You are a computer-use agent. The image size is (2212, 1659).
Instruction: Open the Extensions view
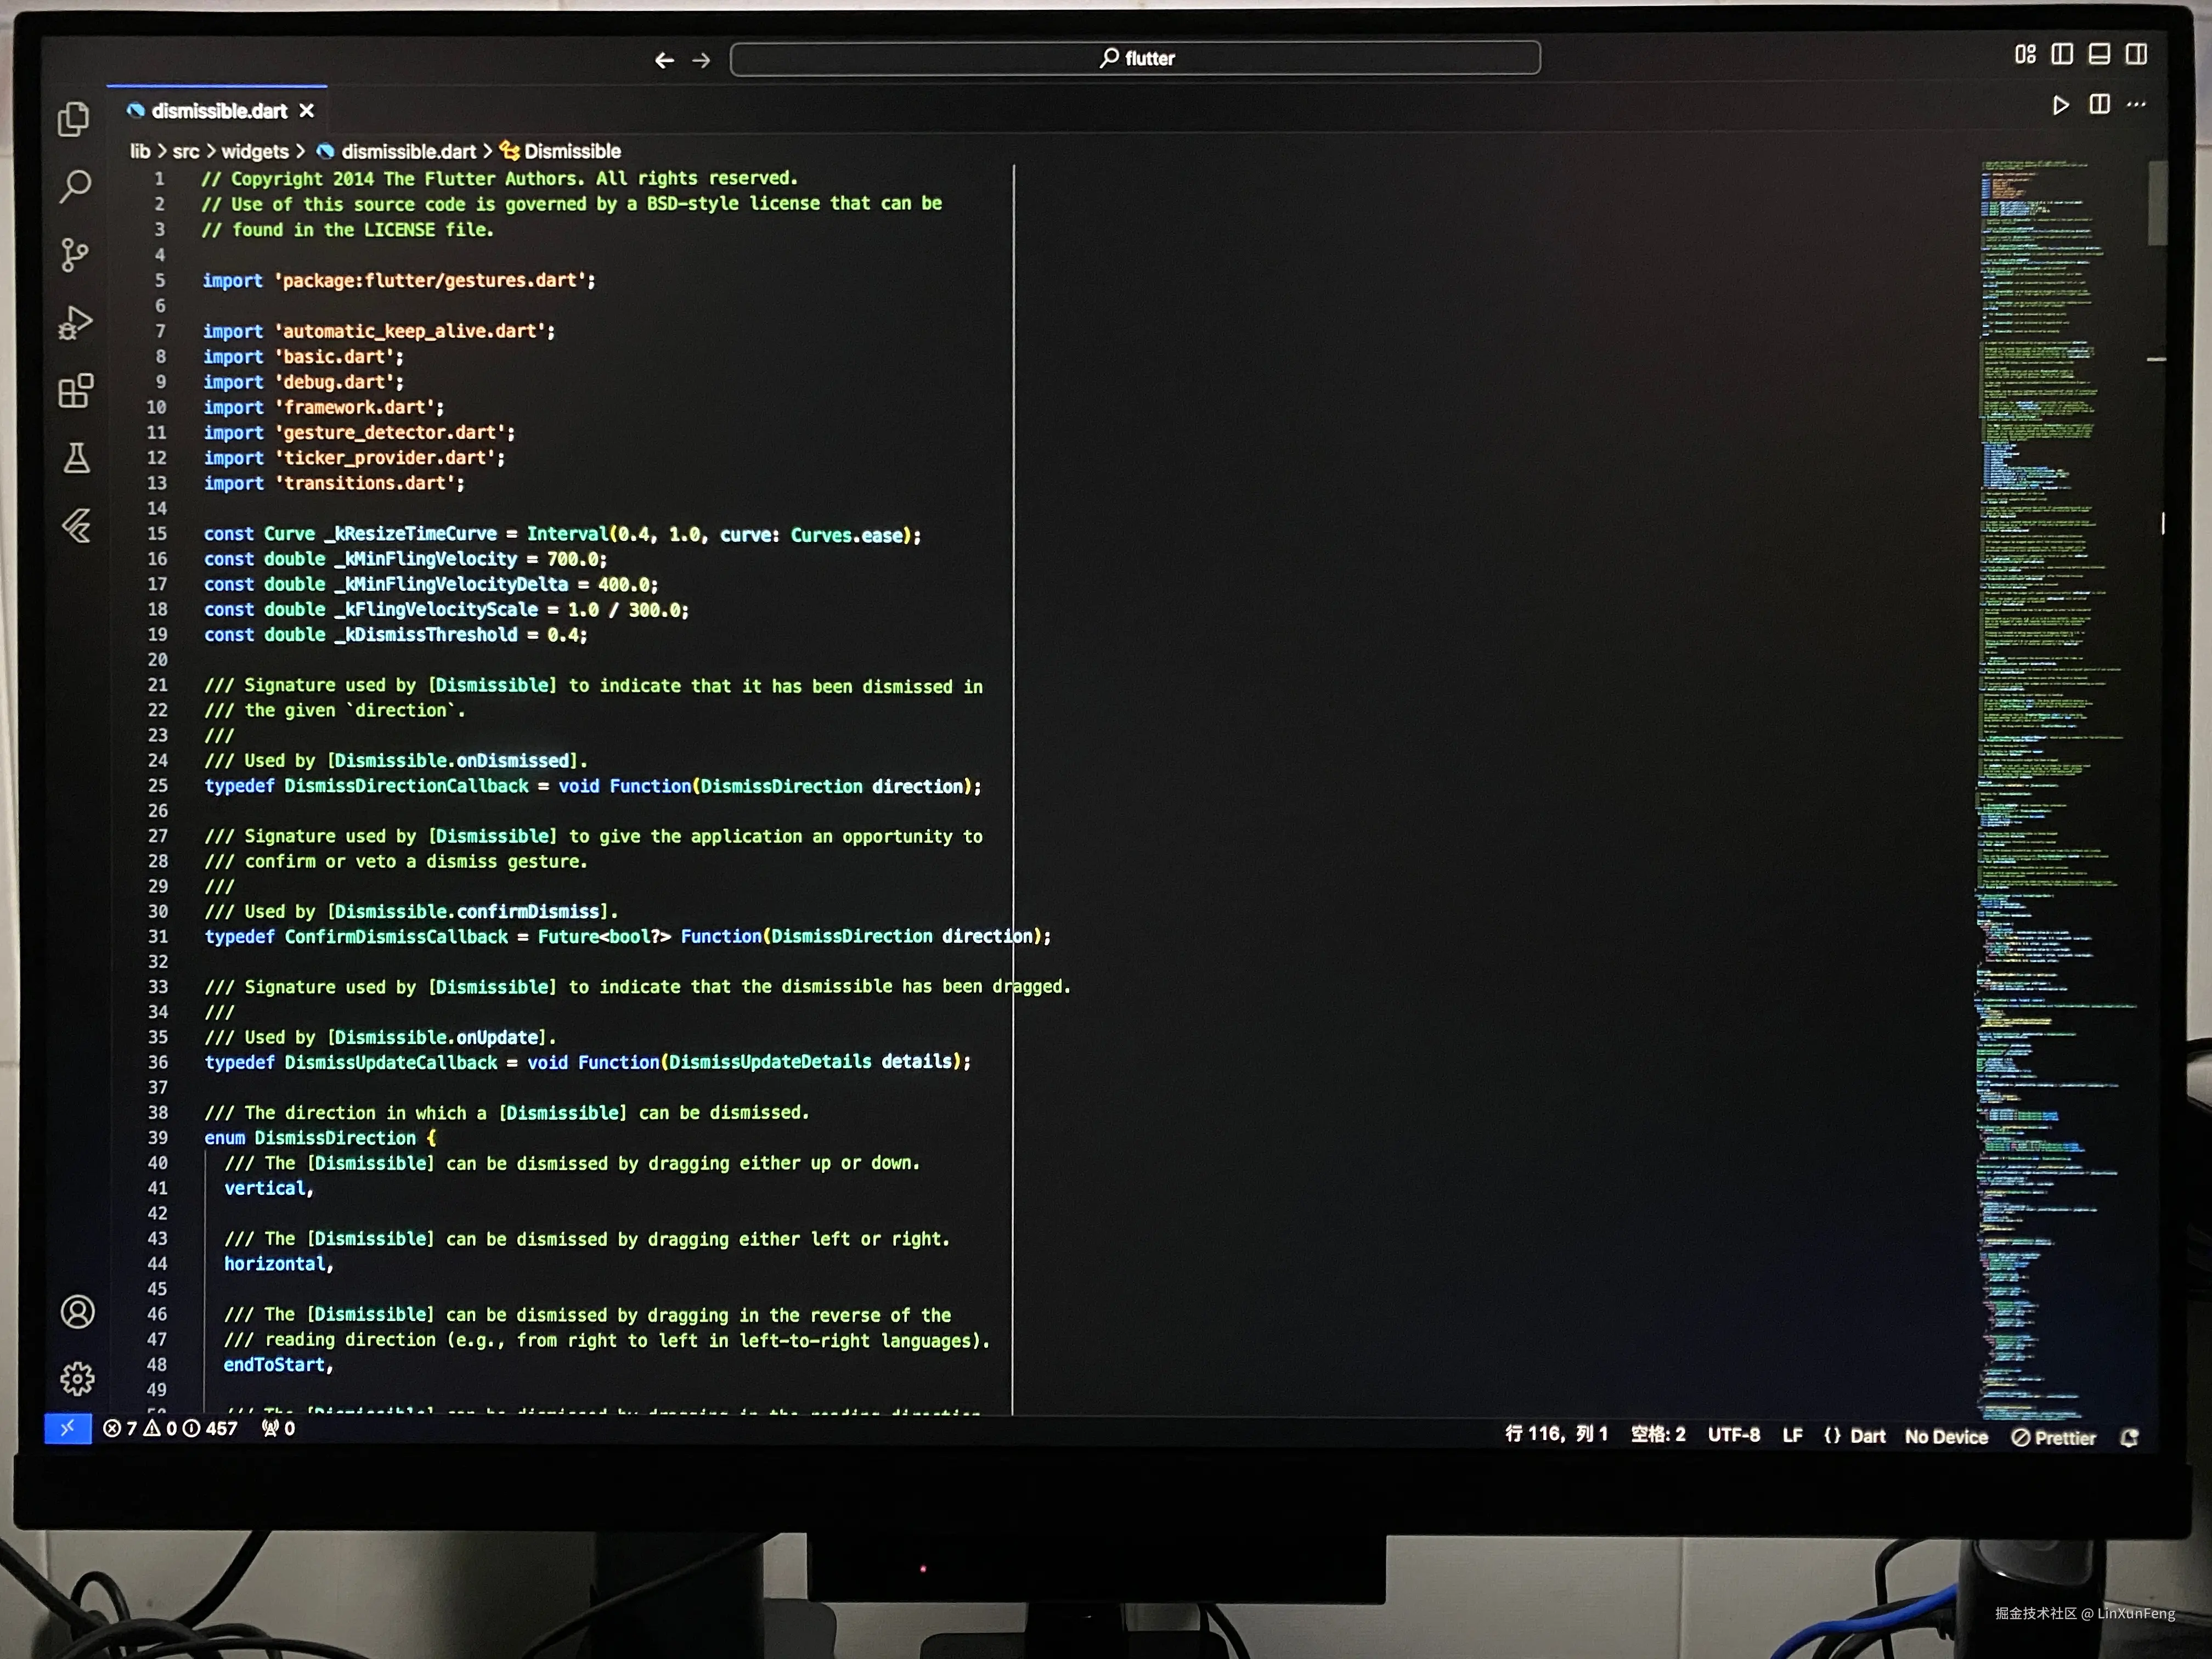click(x=76, y=390)
